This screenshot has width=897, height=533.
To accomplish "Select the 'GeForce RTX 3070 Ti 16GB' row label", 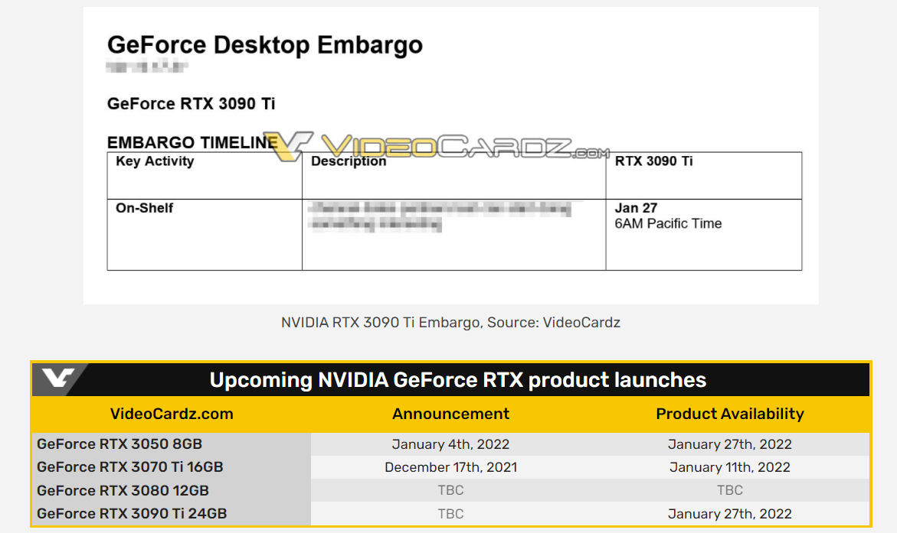I will tap(130, 467).
